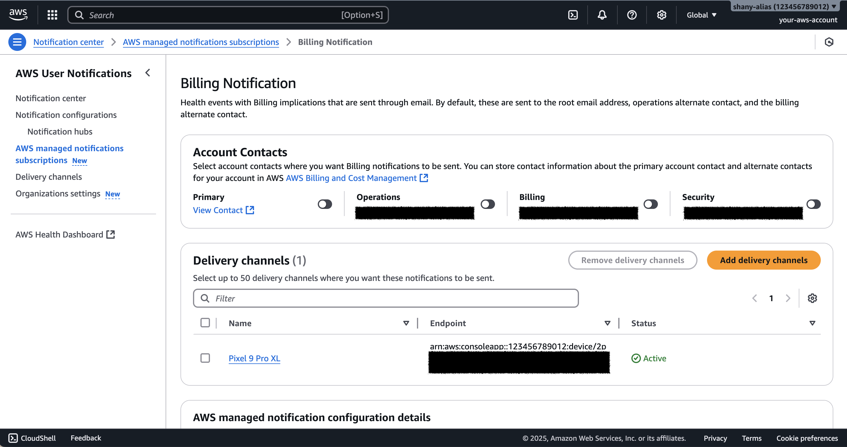Click inside the delivery channels Filter field
The height and width of the screenshot is (447, 847).
tap(385, 298)
